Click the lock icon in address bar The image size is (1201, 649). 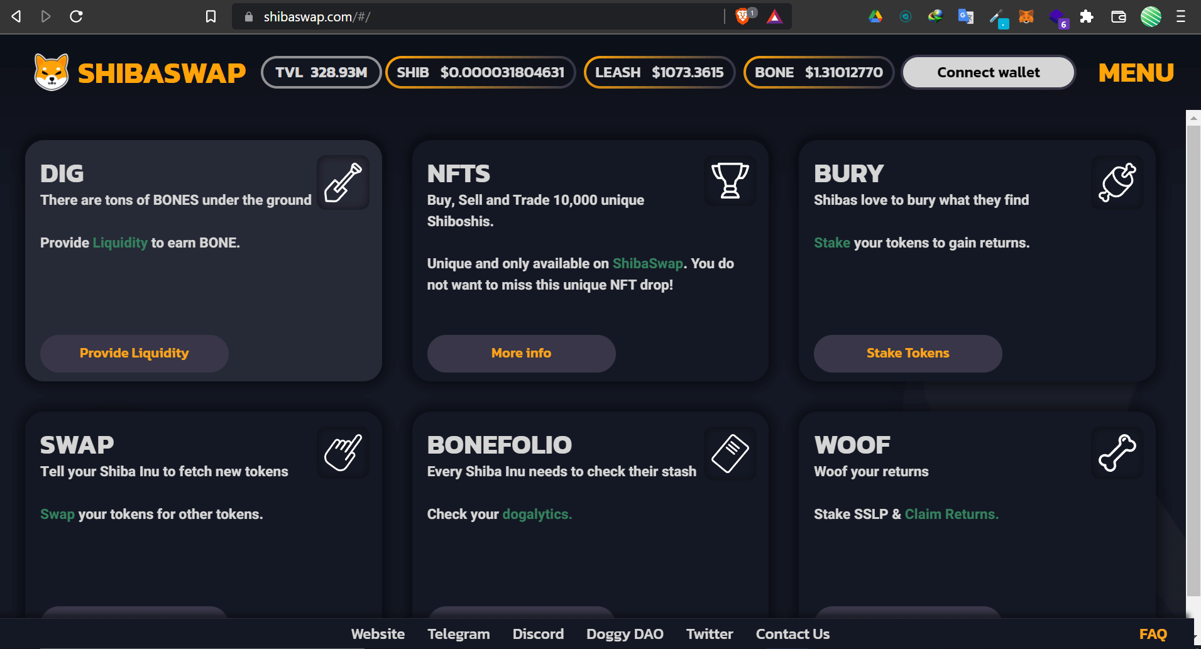[249, 17]
